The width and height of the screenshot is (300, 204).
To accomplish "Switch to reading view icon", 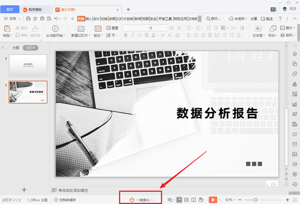I will tap(193, 199).
